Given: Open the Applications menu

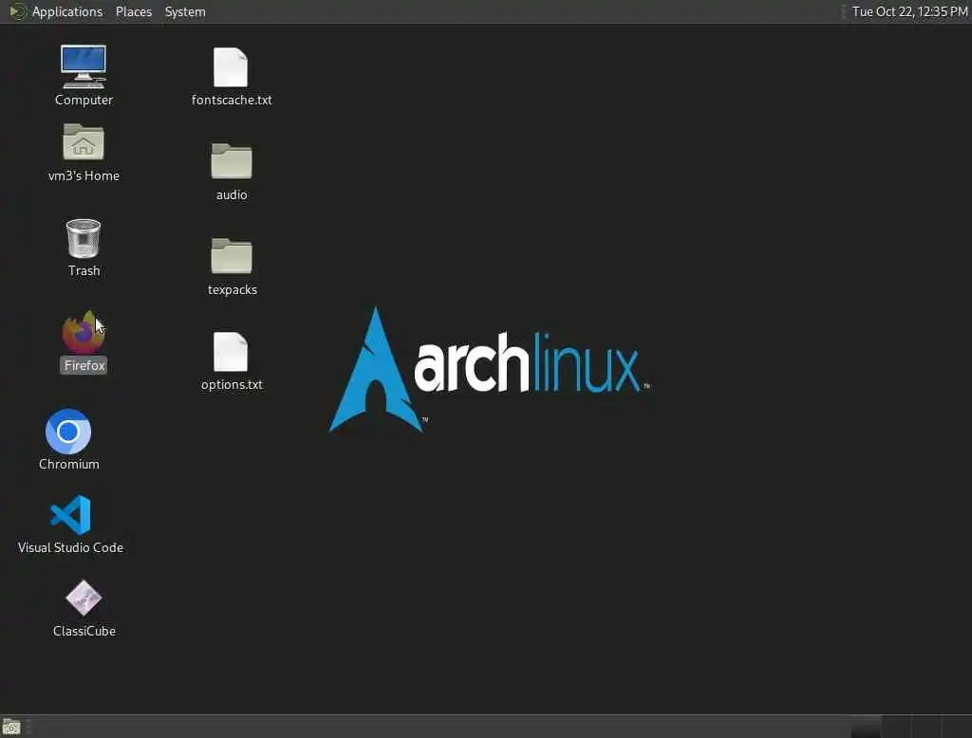Looking at the screenshot, I should coord(67,11).
